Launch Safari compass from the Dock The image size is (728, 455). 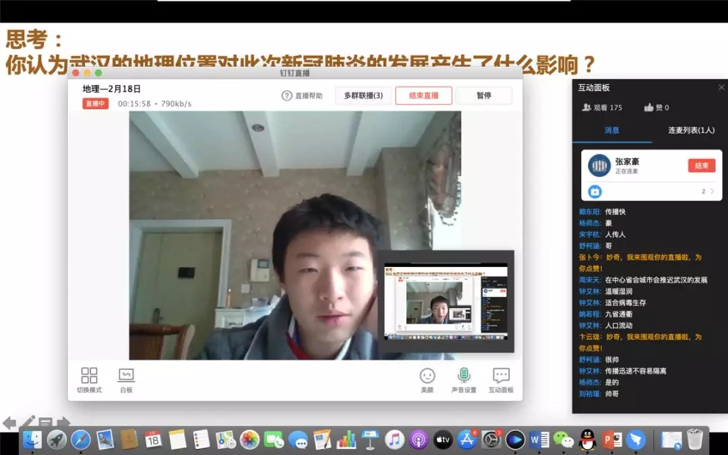(x=80, y=440)
